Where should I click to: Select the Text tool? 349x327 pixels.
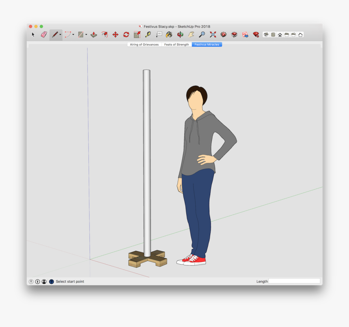pyautogui.click(x=159, y=35)
